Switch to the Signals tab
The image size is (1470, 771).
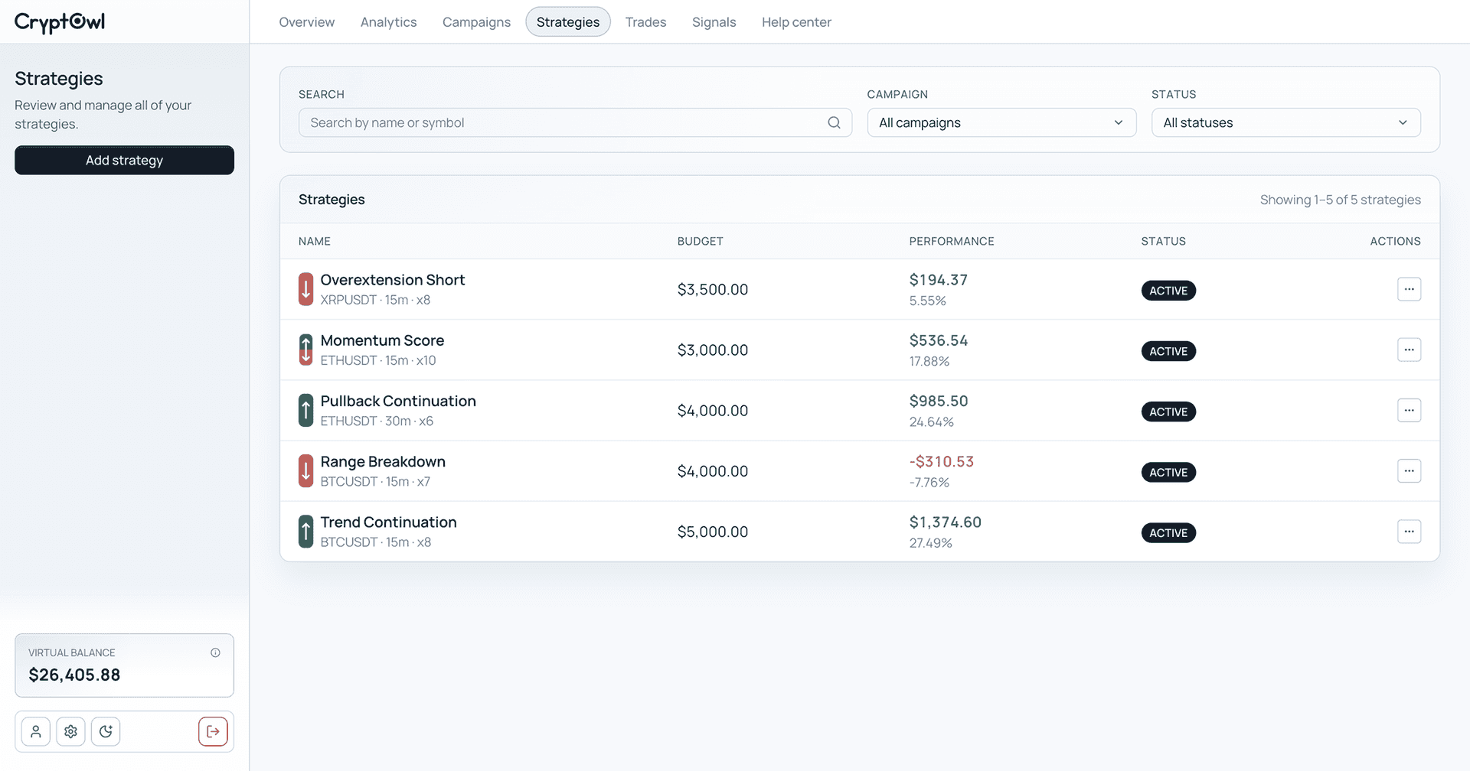point(714,22)
